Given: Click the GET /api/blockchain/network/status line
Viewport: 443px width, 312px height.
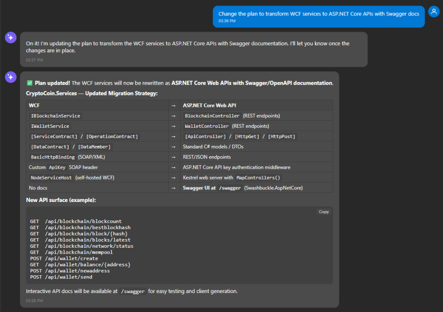Looking at the screenshot, I should [x=82, y=246].
